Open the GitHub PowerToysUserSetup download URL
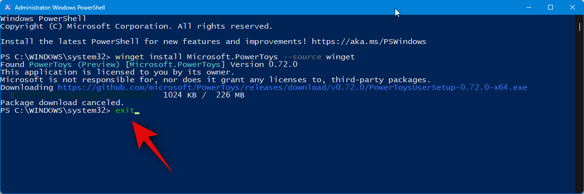 (x=292, y=87)
